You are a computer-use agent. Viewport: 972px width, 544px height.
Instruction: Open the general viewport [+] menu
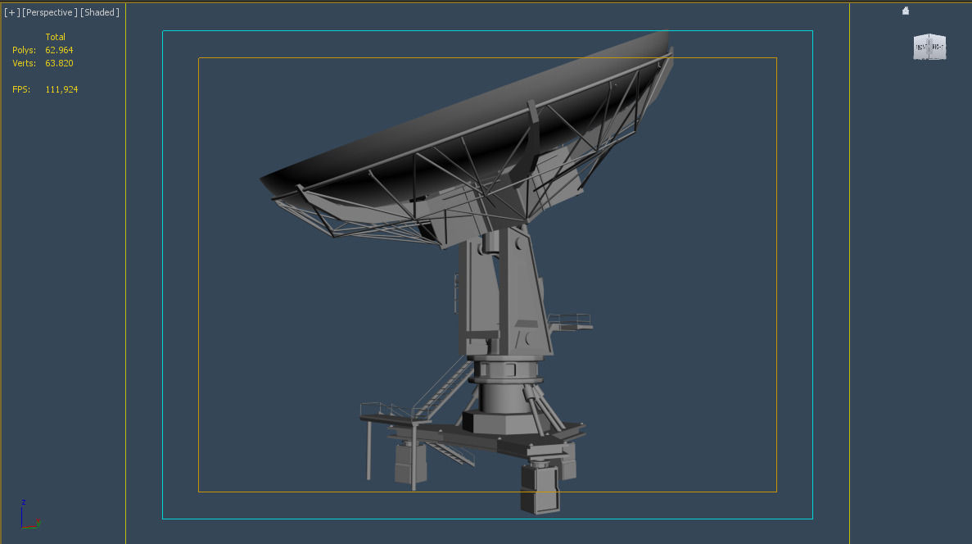[x=11, y=11]
